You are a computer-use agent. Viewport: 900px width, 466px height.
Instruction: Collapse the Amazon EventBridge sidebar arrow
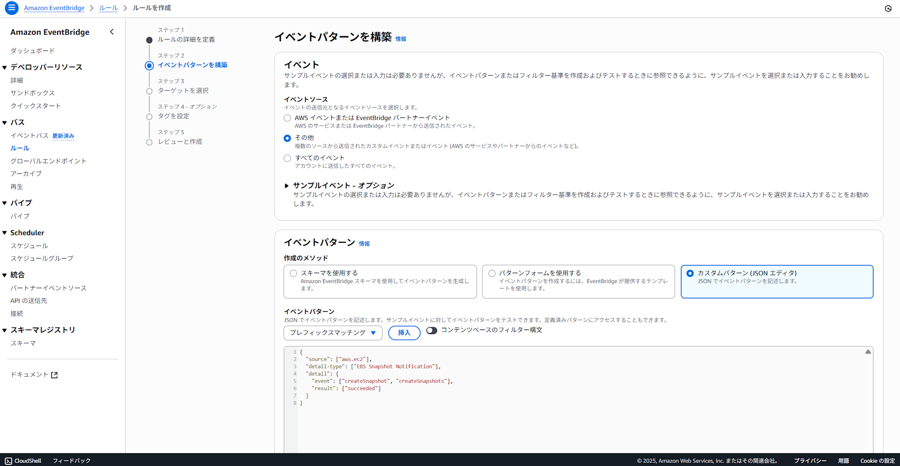(112, 32)
